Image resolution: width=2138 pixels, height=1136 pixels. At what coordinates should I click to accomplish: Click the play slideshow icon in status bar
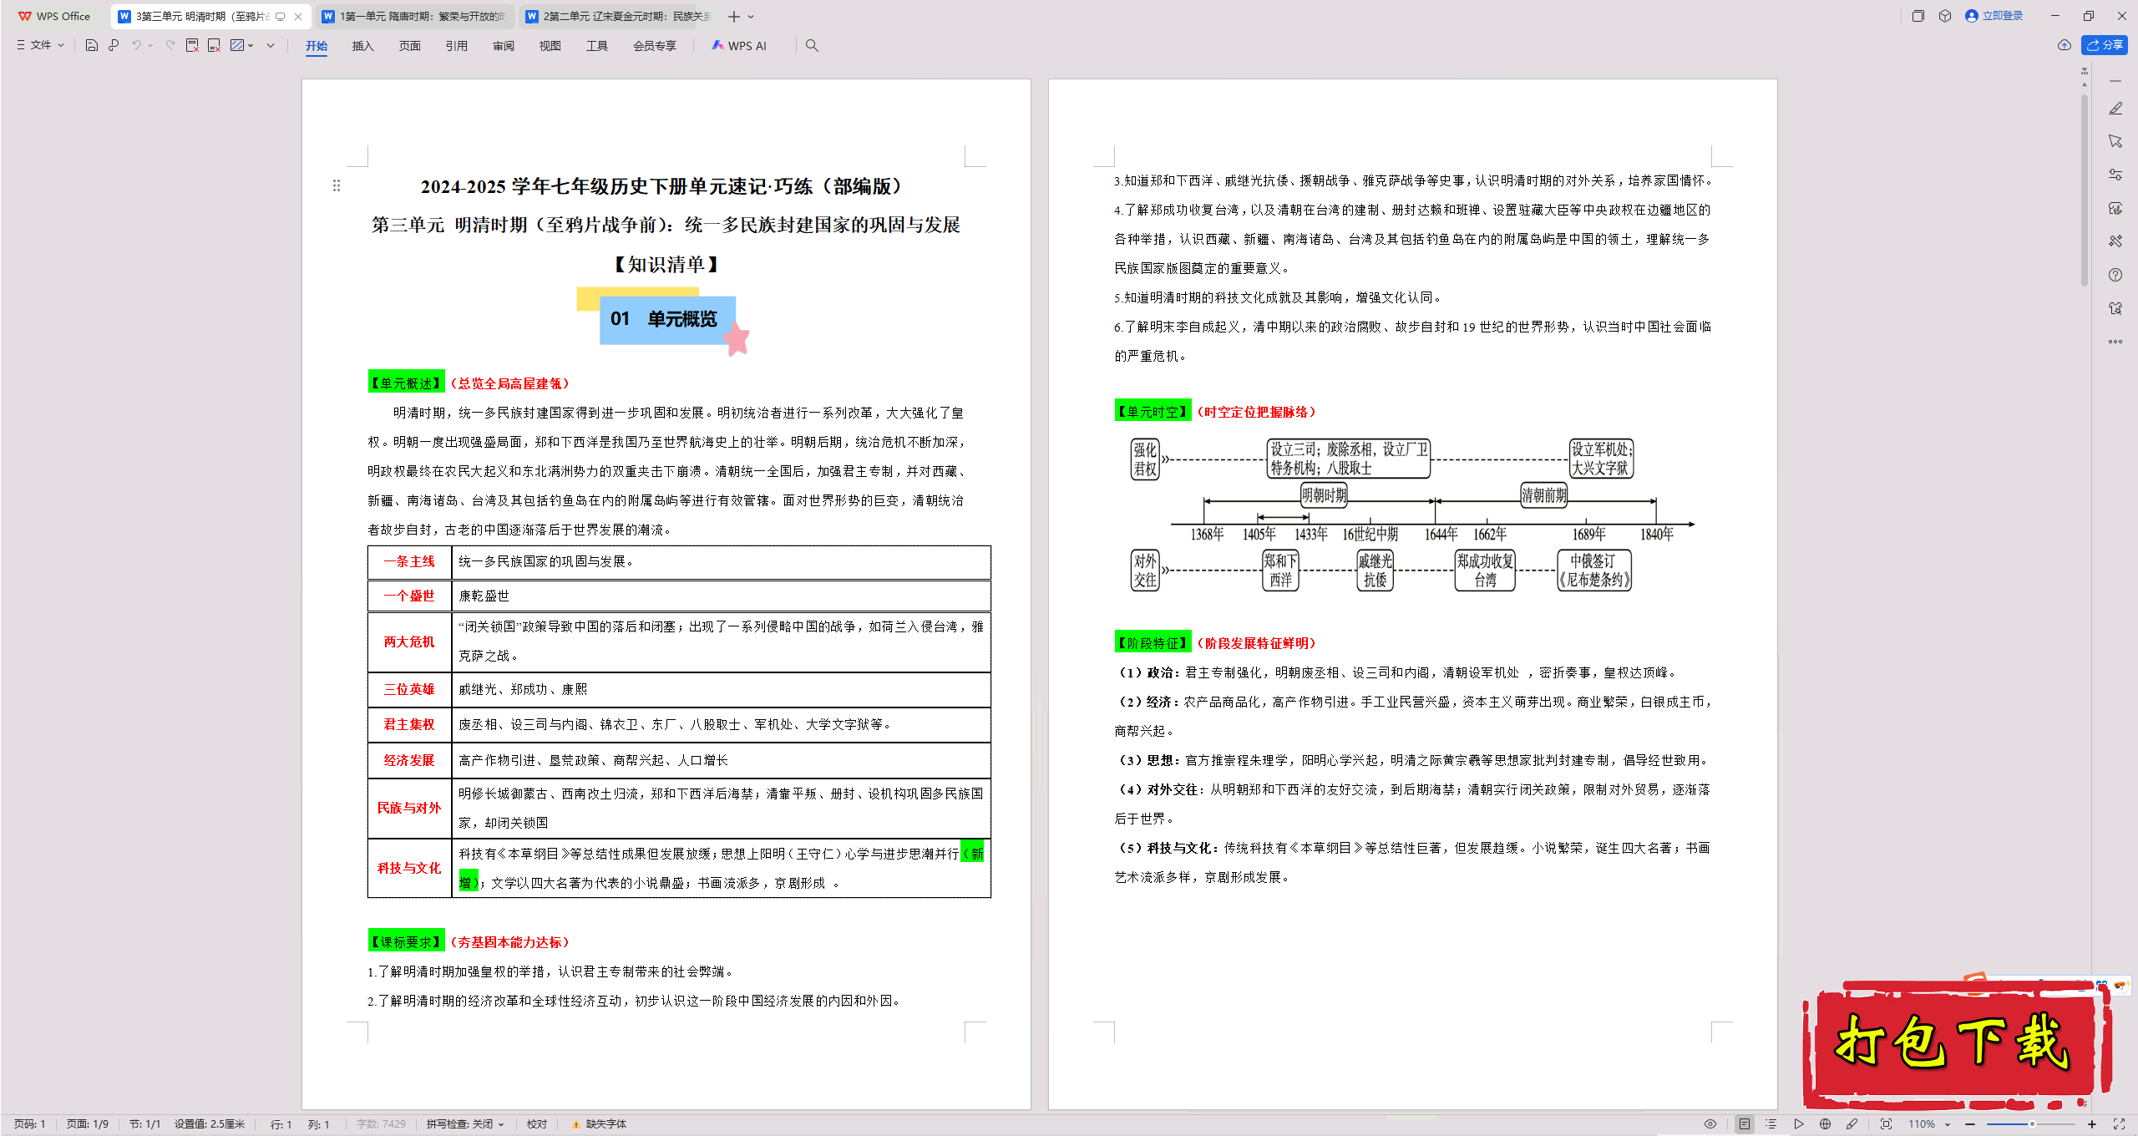1798,1124
